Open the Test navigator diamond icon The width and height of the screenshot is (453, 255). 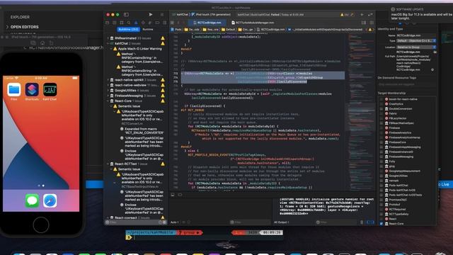click(143, 23)
